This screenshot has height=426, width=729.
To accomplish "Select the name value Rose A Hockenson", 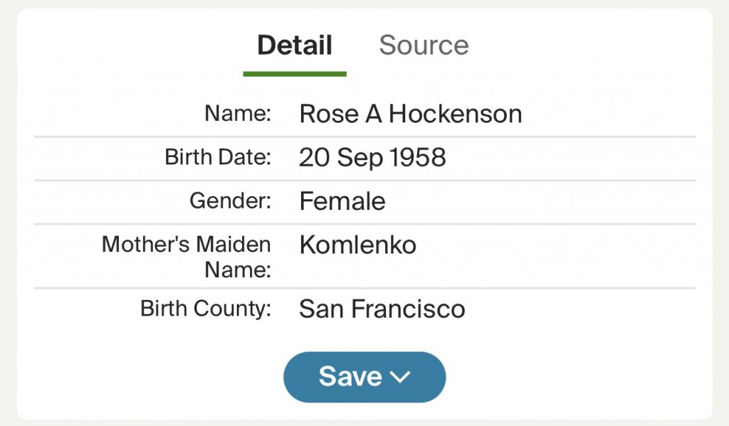I will (410, 114).
